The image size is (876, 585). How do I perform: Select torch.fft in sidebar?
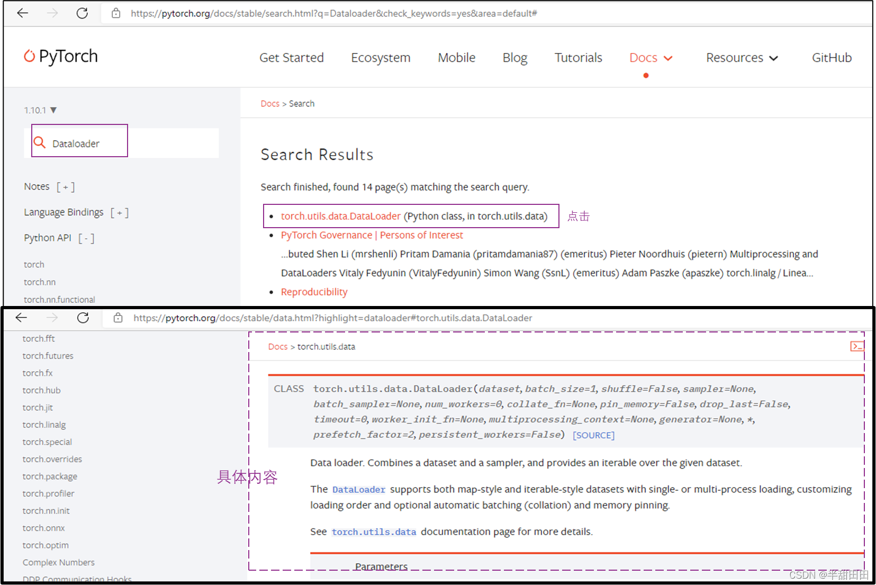pyautogui.click(x=39, y=339)
